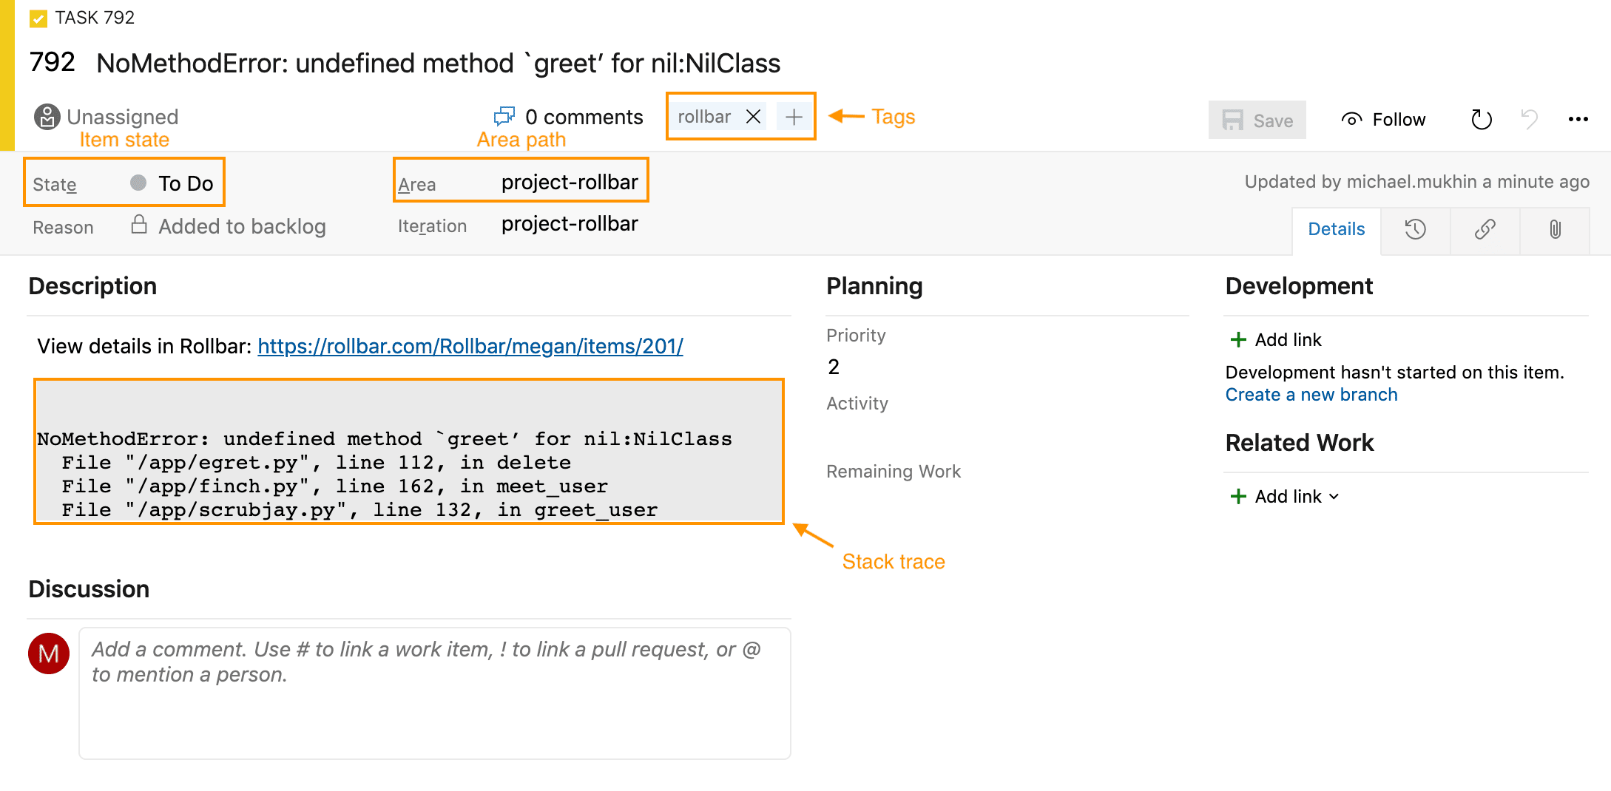Open the Iteration project-rollbar field
This screenshot has height=791, width=1611.
coord(569,224)
